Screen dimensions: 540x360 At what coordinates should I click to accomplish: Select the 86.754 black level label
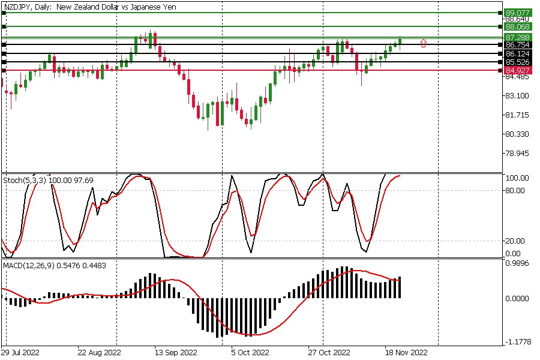(x=517, y=45)
